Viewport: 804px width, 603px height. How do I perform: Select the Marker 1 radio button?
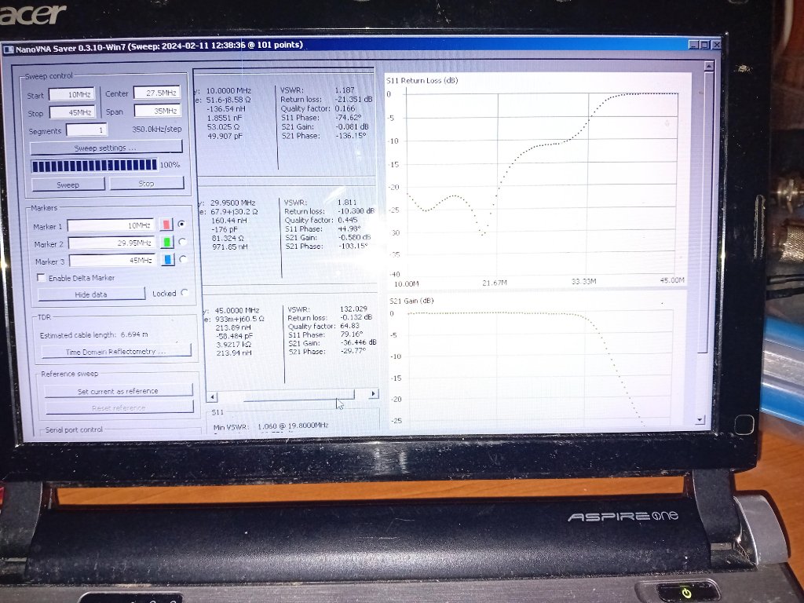tap(183, 225)
